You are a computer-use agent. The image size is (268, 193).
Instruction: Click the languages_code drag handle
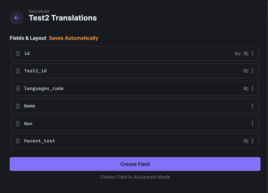[18, 88]
